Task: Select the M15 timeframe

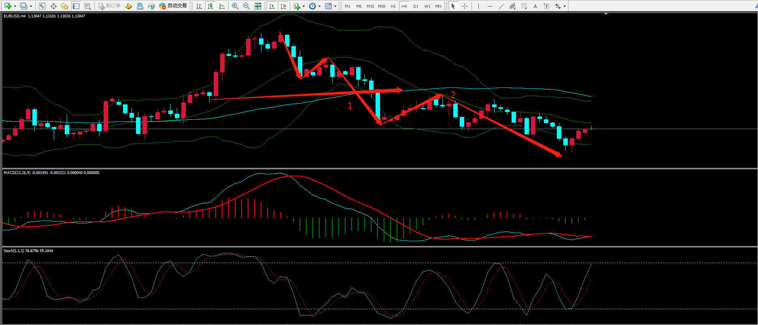Action: point(370,6)
